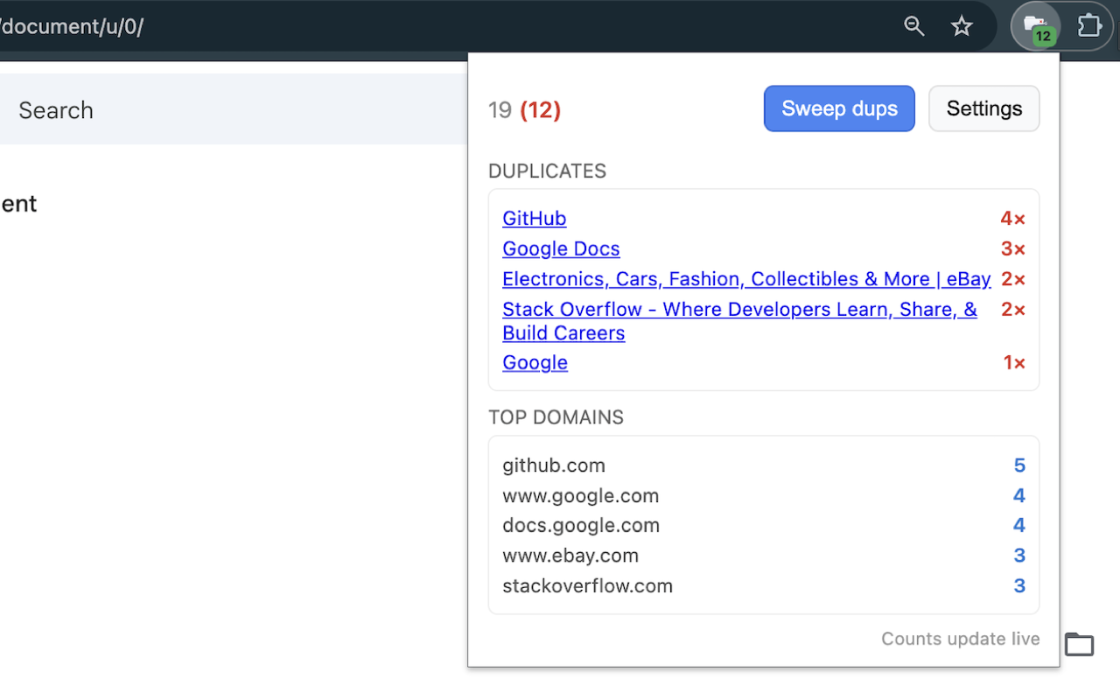This screenshot has width=1120, height=700.
Task: Click the 2× count beside Stack Overflow
Action: (x=1013, y=309)
